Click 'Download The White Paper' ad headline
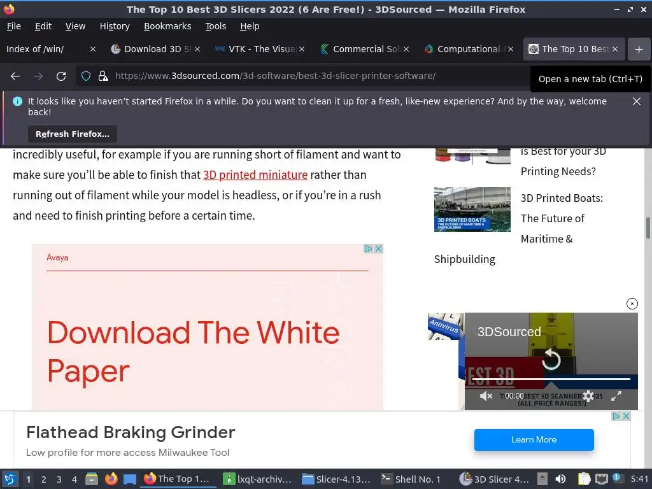 tap(193, 351)
